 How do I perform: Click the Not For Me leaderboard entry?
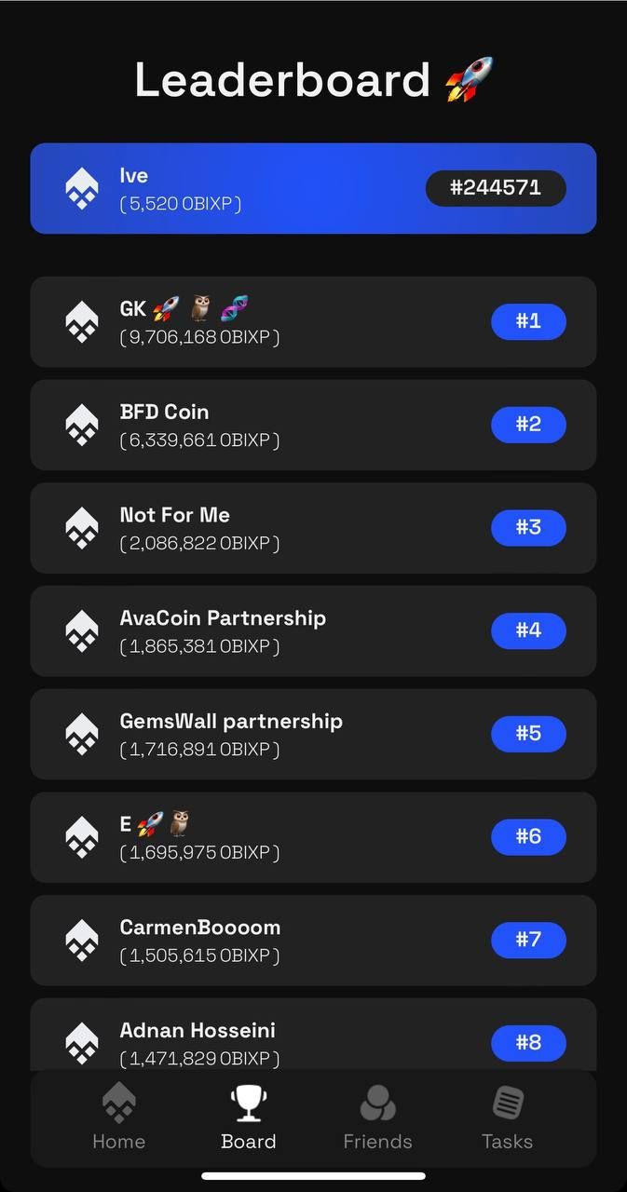coord(313,528)
